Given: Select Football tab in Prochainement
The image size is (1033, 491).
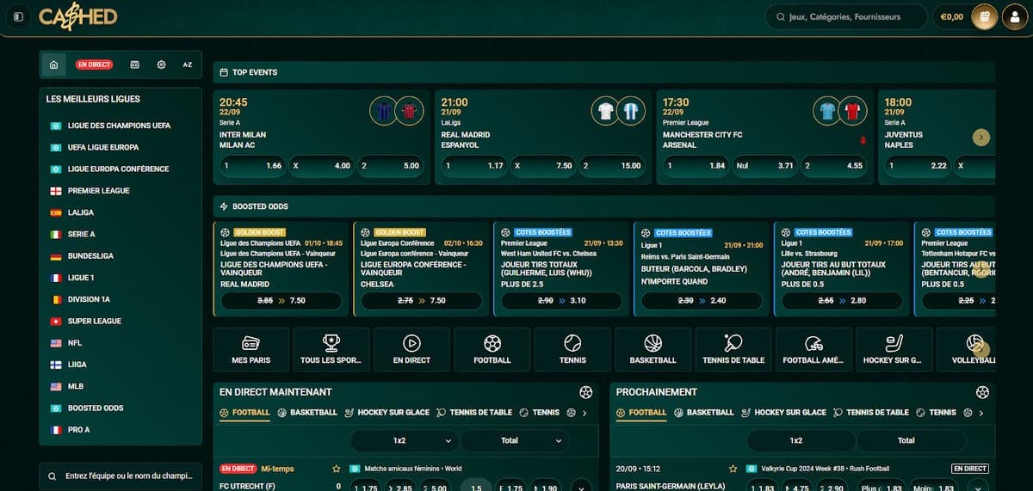Looking at the screenshot, I should (x=641, y=413).
